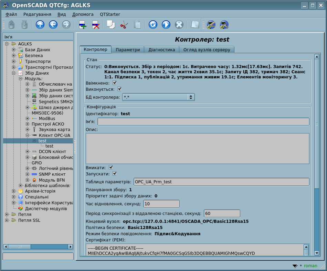Click the OpenSCADA window title icon
Viewport: 327px width, 271px height.
[6, 6]
